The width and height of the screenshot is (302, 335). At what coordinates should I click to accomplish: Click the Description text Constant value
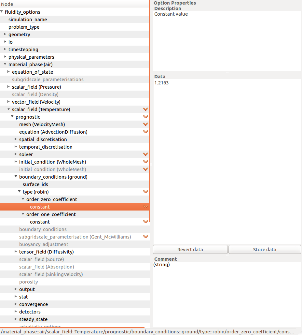(x=171, y=14)
